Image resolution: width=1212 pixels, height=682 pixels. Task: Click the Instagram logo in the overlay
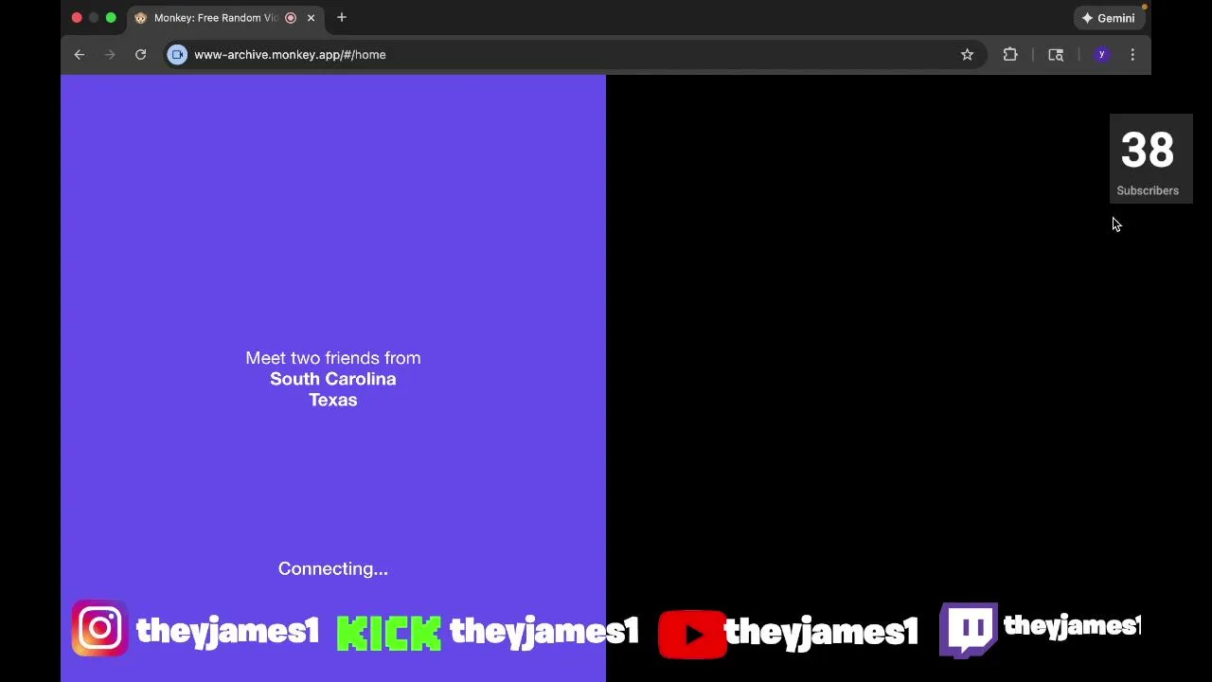99,629
